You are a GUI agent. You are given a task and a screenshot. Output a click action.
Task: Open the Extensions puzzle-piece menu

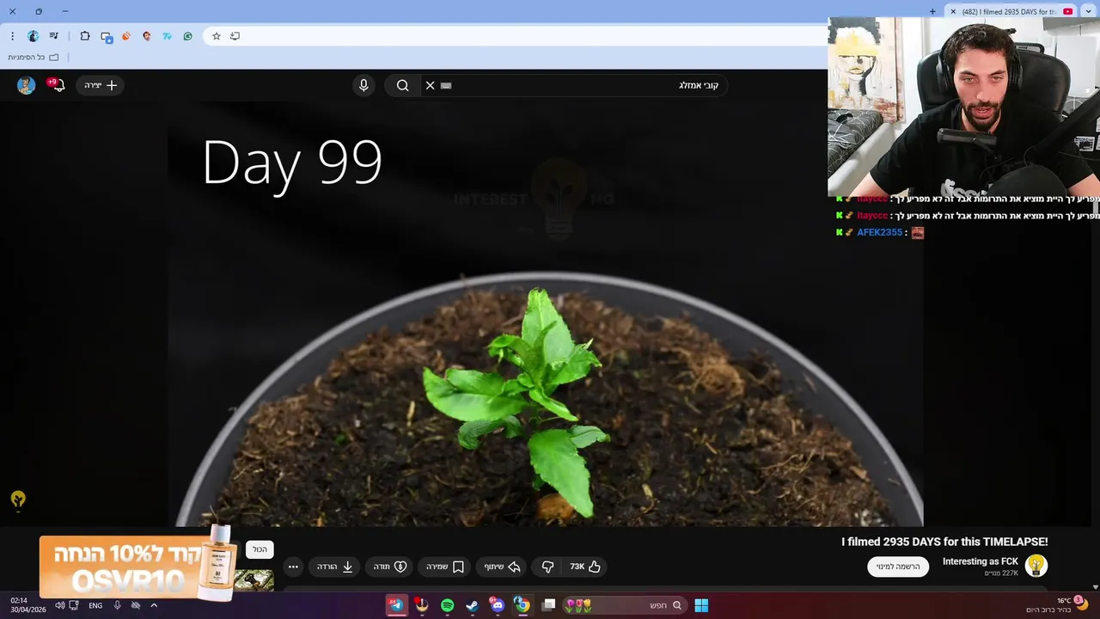pos(84,36)
